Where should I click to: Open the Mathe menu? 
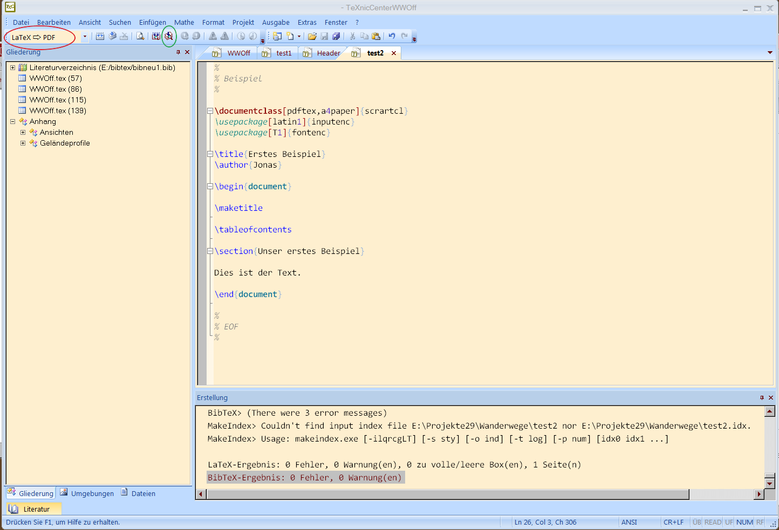click(184, 22)
